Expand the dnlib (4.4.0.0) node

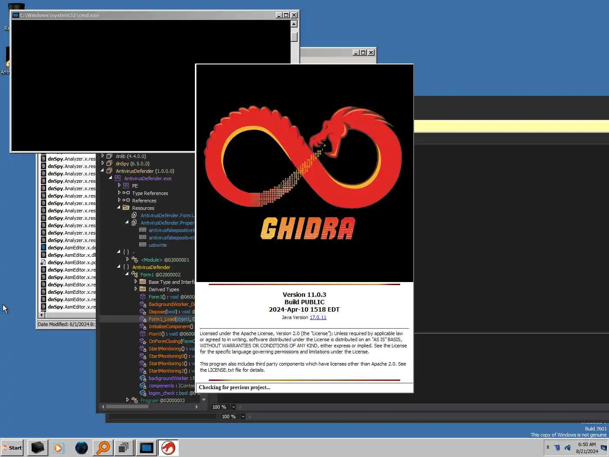[103, 156]
